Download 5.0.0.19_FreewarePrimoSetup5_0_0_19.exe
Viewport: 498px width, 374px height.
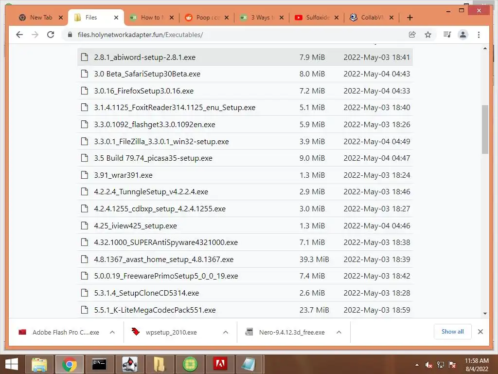[166, 276]
